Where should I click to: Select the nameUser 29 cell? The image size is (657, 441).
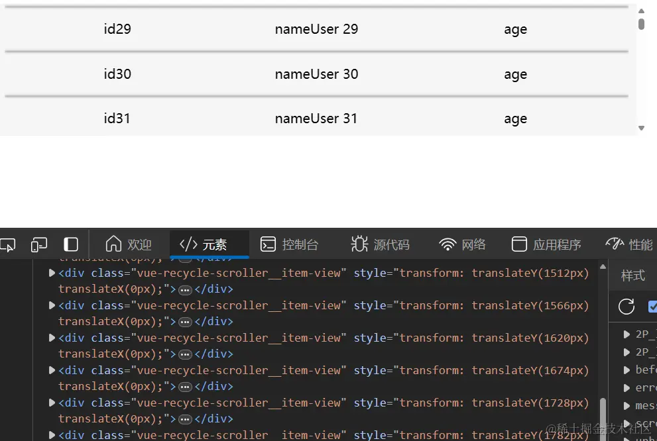click(316, 29)
